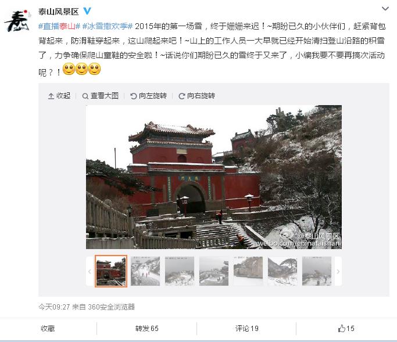Click 收藏 to favorite the post

click(48, 328)
